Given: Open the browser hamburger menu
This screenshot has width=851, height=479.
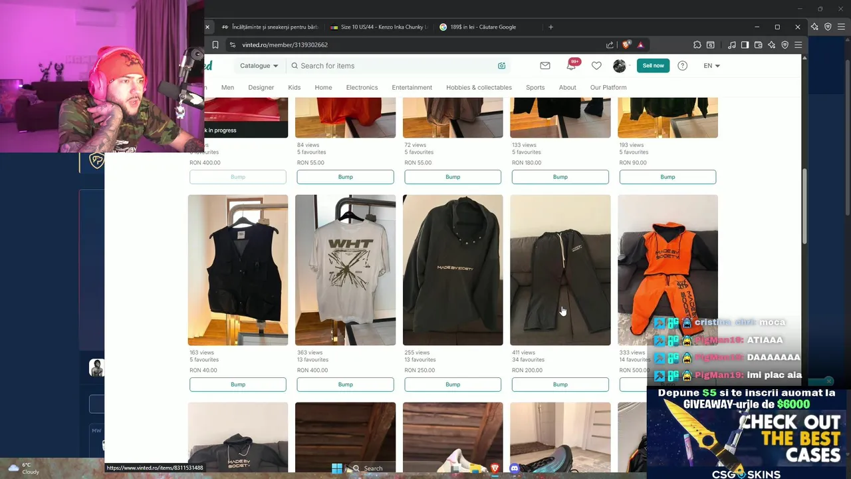Looking at the screenshot, I should (x=798, y=45).
